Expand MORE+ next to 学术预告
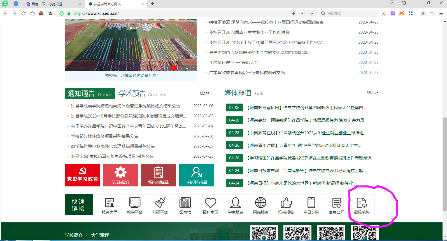 pos(205,94)
